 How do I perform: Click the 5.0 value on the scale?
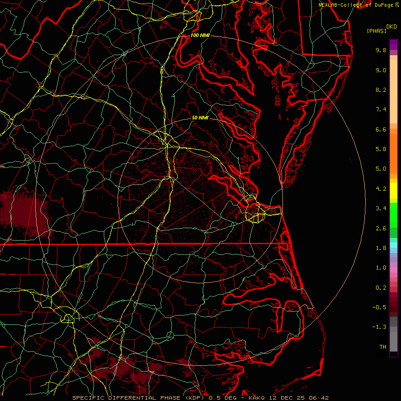click(x=381, y=169)
